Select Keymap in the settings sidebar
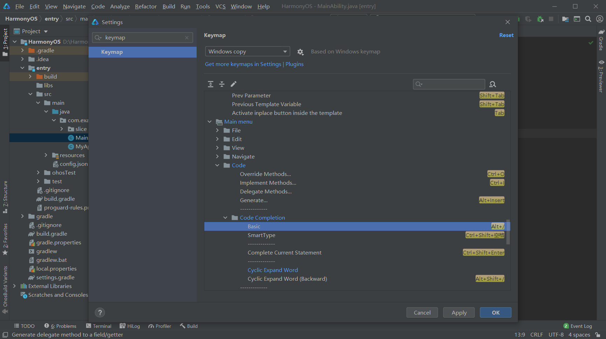This screenshot has width=606, height=339. (142, 52)
